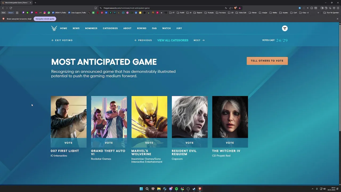Open Brave VPN shield icon
341x192 pixels.
click(334, 8)
